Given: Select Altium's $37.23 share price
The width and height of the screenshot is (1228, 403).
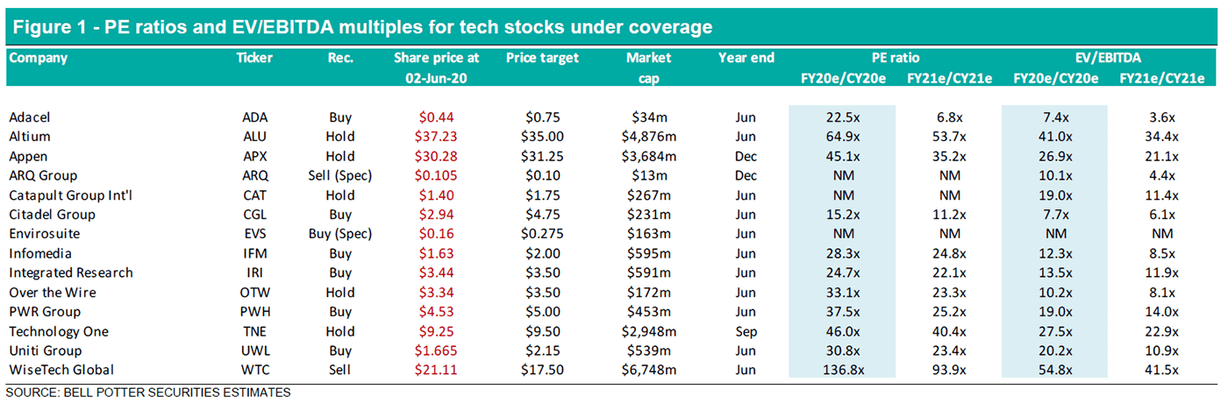Looking at the screenshot, I should click(437, 137).
